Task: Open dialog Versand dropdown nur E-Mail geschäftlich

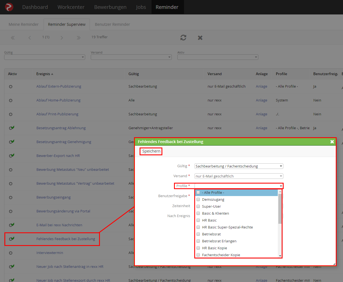Action: [x=239, y=176]
